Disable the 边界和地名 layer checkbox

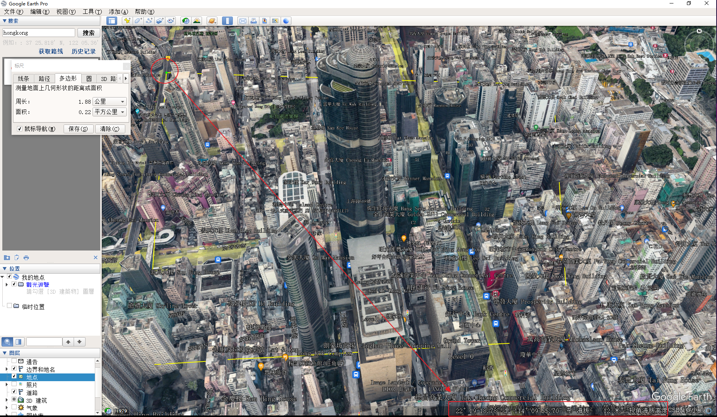tap(14, 369)
